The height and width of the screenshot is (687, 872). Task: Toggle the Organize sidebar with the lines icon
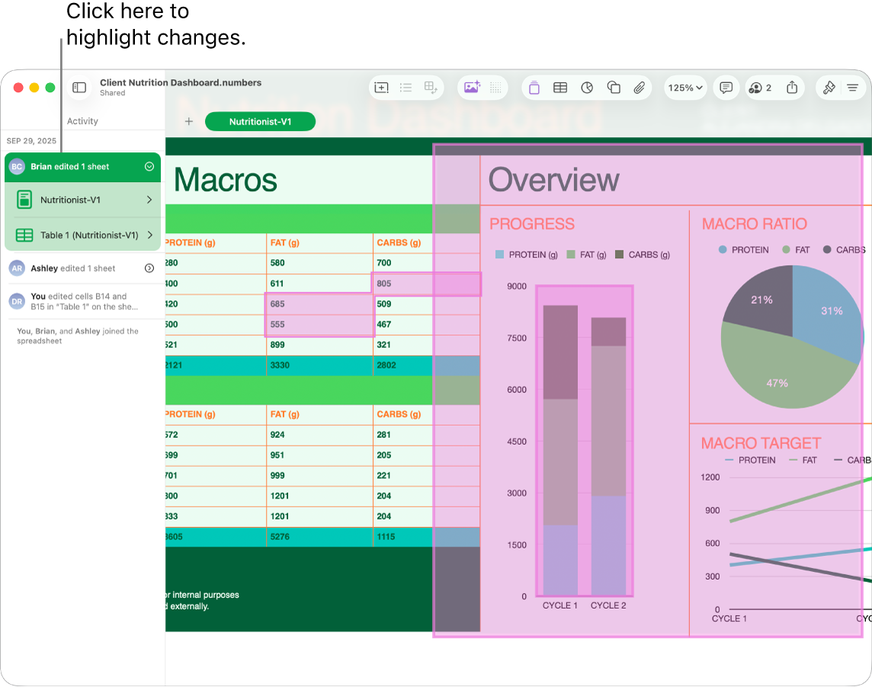[x=852, y=88]
